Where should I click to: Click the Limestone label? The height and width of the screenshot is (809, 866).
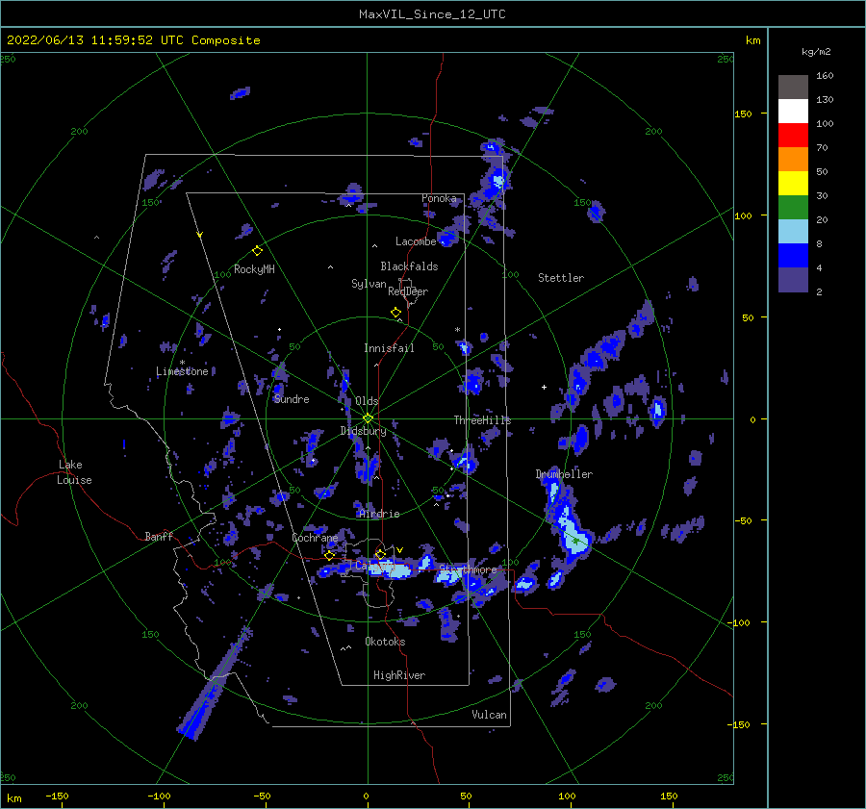182,371
